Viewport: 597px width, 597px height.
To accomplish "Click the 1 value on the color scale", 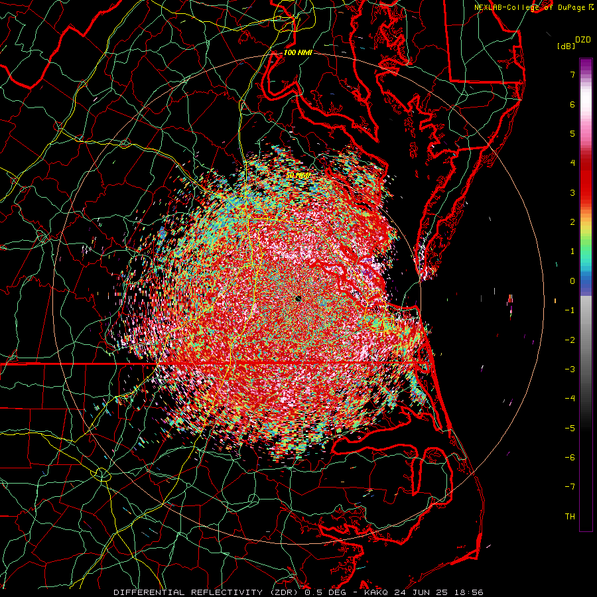I will tap(572, 251).
